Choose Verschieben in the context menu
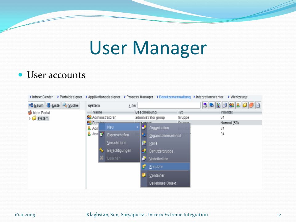Screen dimensions: 296x222 tap(119, 142)
